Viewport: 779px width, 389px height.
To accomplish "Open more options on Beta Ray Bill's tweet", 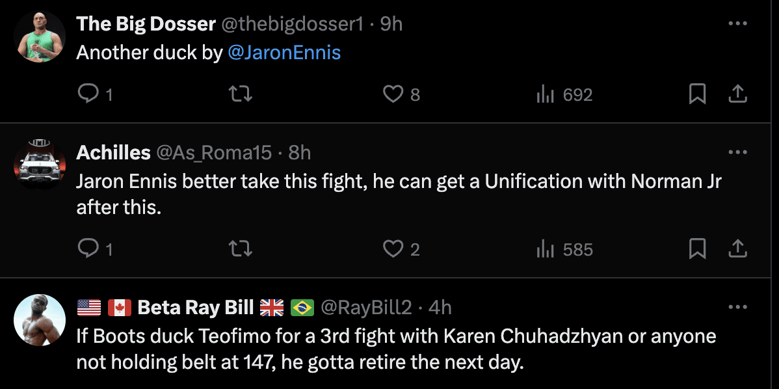I will click(737, 307).
